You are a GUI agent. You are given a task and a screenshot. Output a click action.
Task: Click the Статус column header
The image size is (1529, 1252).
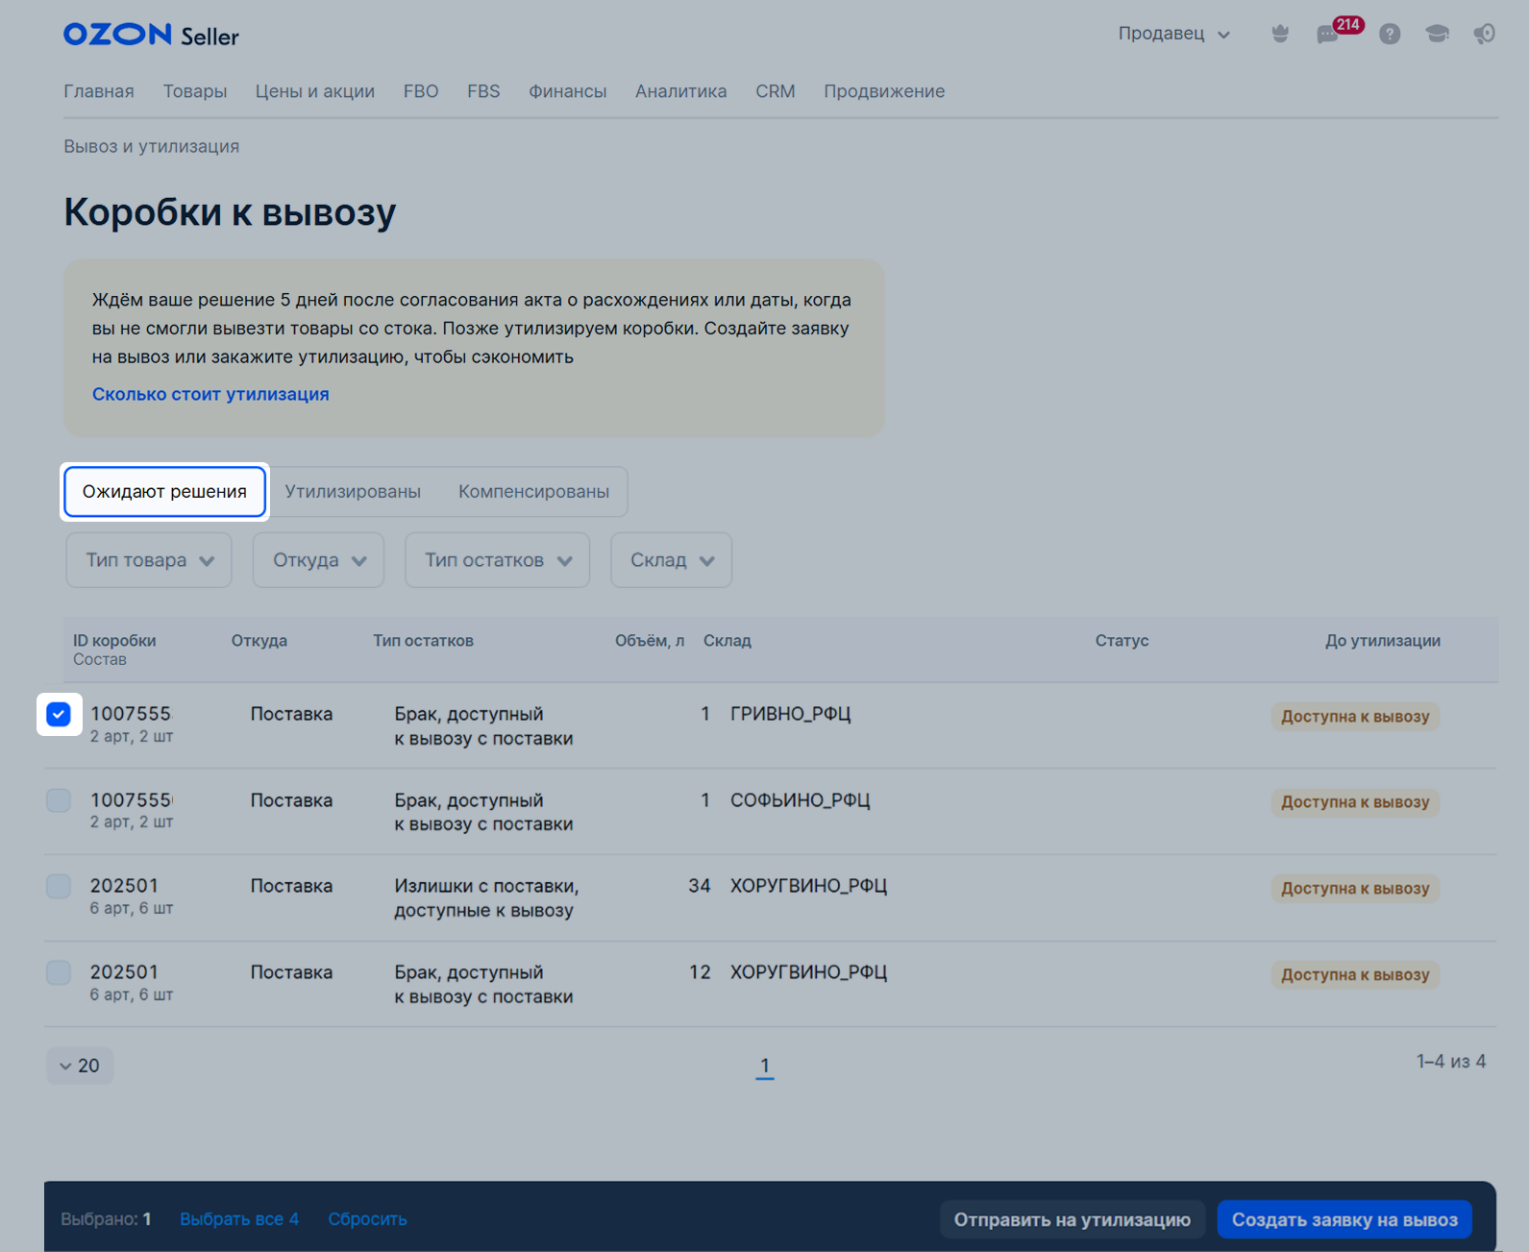pos(1122,641)
